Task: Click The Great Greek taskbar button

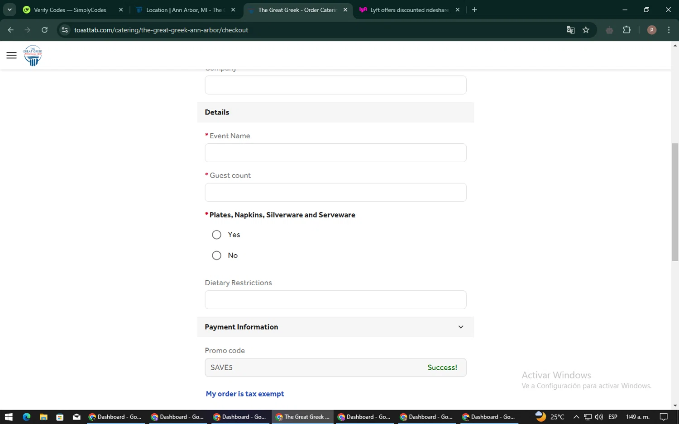Action: [x=303, y=417]
